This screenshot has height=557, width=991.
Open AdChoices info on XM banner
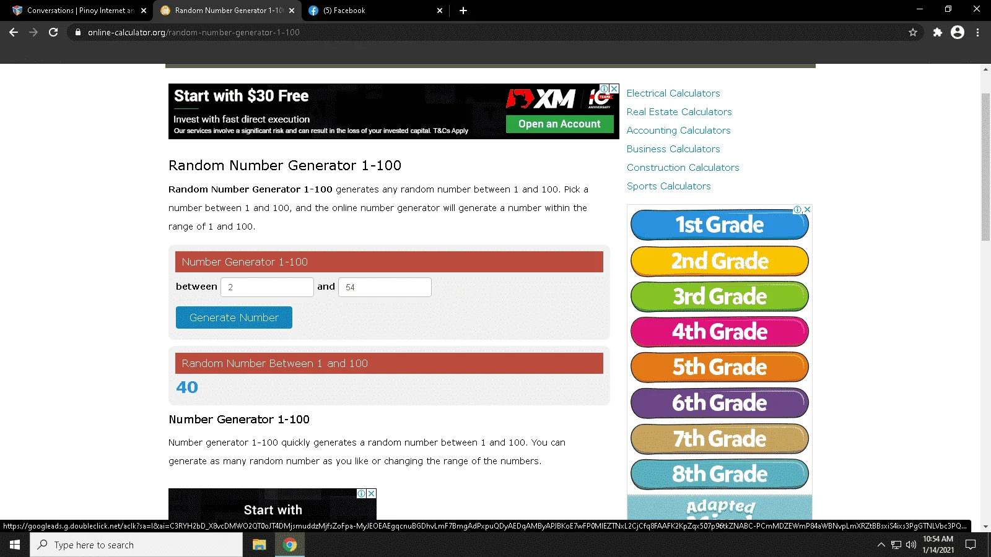pyautogui.click(x=605, y=89)
